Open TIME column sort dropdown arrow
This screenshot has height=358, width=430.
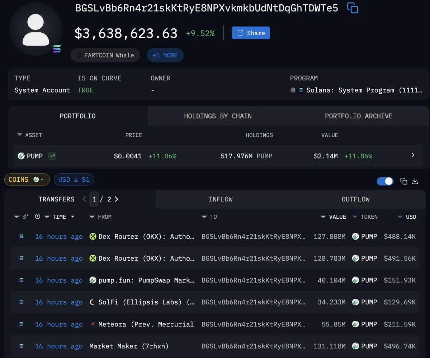73,217
